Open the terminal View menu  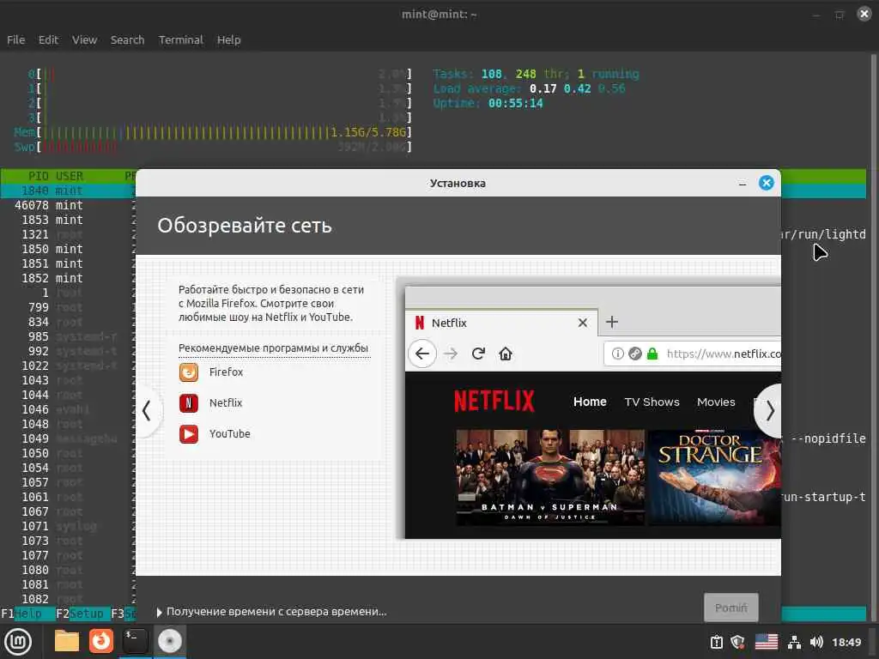point(85,39)
